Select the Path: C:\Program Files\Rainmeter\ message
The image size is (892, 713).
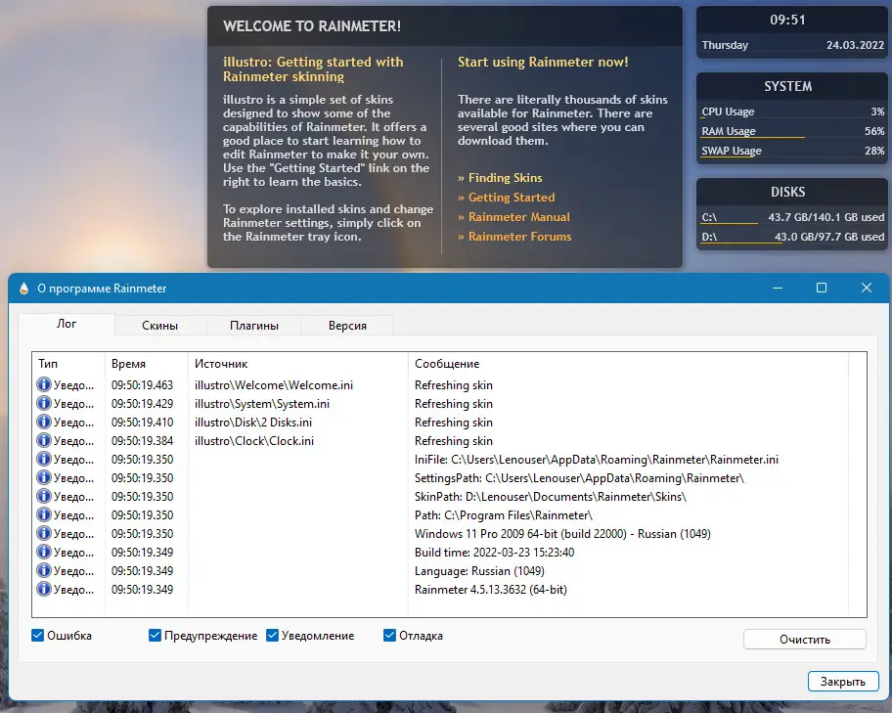click(x=503, y=515)
